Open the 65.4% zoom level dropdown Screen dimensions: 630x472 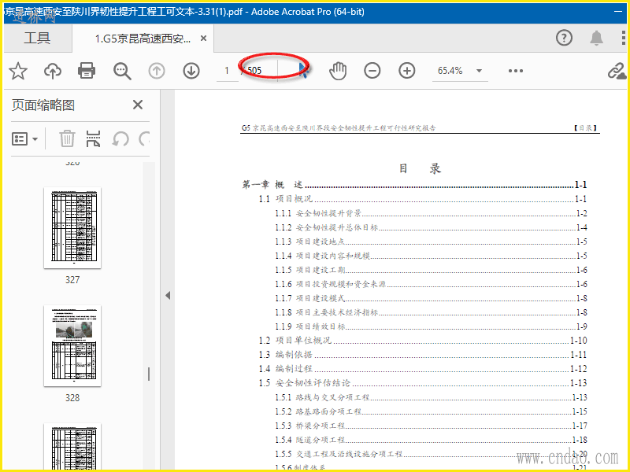pos(479,71)
